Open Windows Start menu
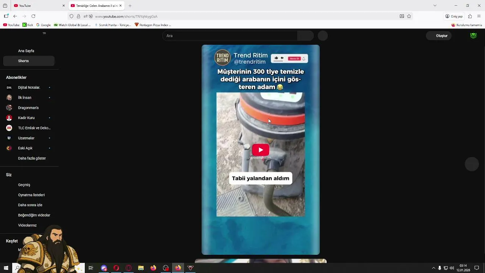 coord(6,268)
